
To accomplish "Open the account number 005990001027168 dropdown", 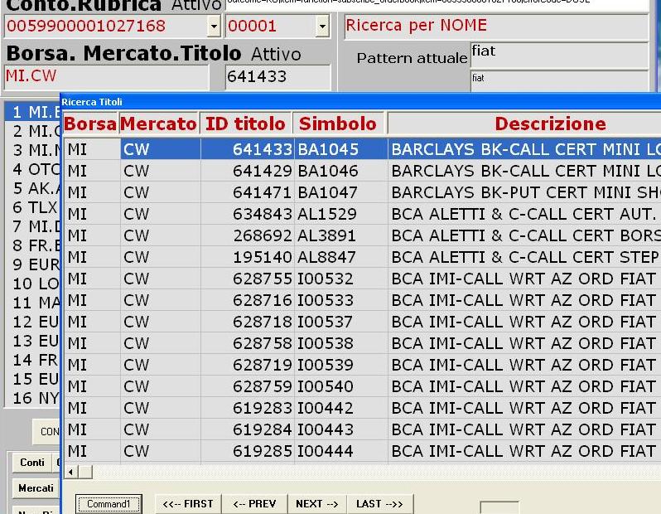I will (214, 27).
